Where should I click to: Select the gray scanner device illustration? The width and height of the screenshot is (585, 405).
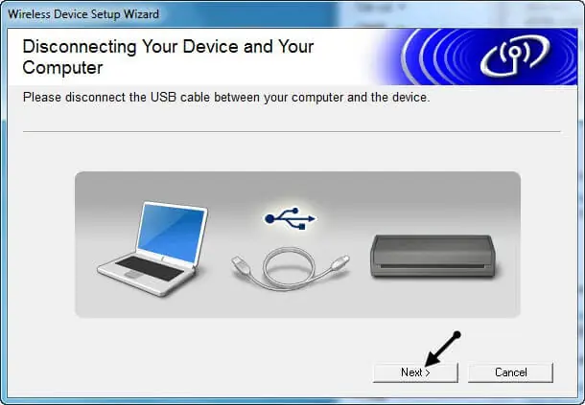click(433, 256)
